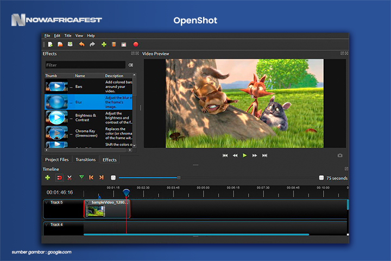Close the Video Preview panel

point(346,53)
